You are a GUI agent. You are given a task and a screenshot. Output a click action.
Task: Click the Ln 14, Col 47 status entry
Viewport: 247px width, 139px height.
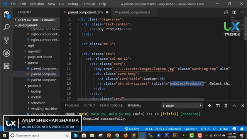pos(162,129)
